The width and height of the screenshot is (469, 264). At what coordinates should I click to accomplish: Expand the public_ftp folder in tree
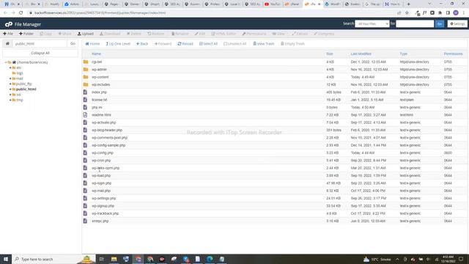[x=10, y=84]
